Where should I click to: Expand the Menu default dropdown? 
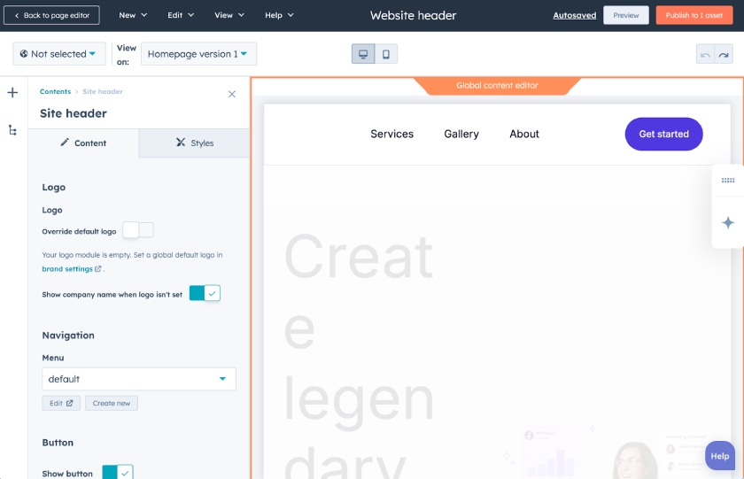click(139, 379)
